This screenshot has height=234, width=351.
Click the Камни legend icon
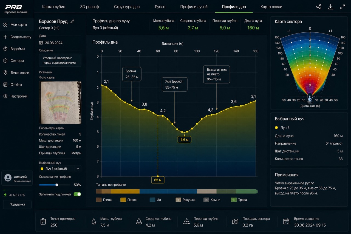[x=206, y=200]
